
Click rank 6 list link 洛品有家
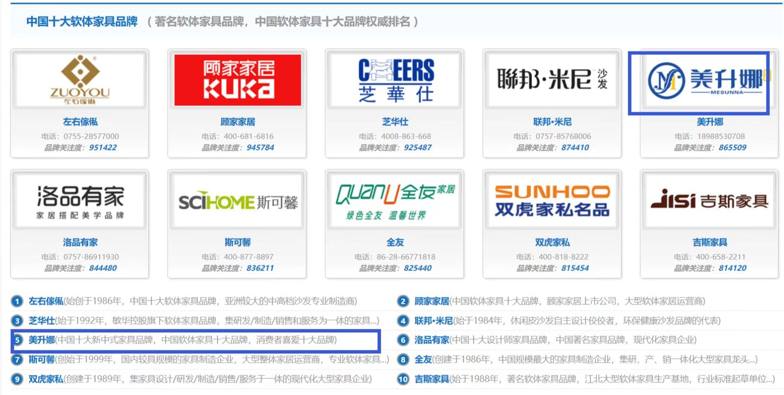[432, 340]
